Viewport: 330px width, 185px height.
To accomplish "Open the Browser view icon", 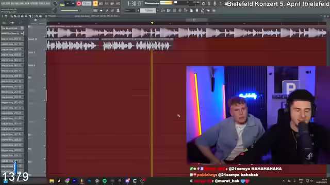I will pyautogui.click(x=186, y=10).
